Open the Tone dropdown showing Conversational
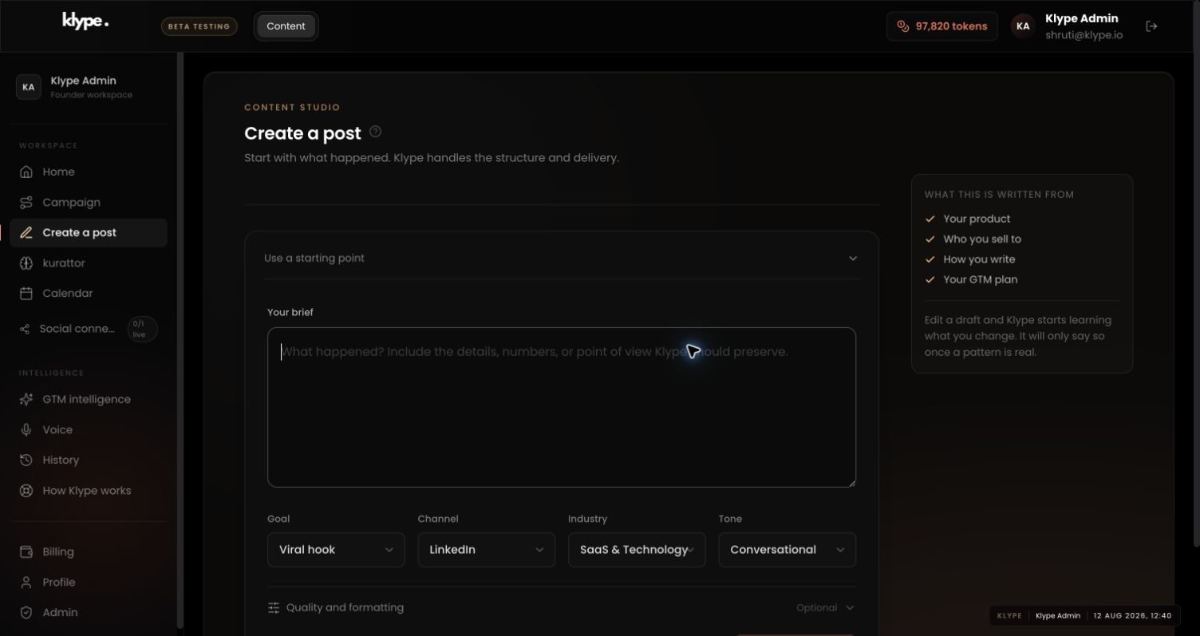This screenshot has height=636, width=1200. (x=787, y=550)
